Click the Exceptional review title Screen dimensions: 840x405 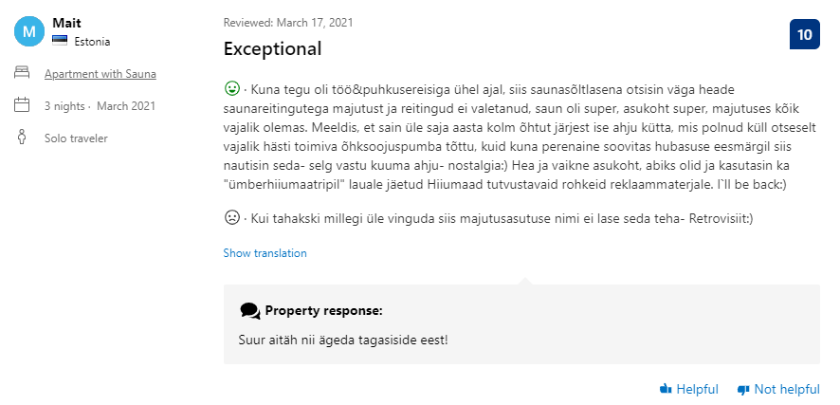272,48
